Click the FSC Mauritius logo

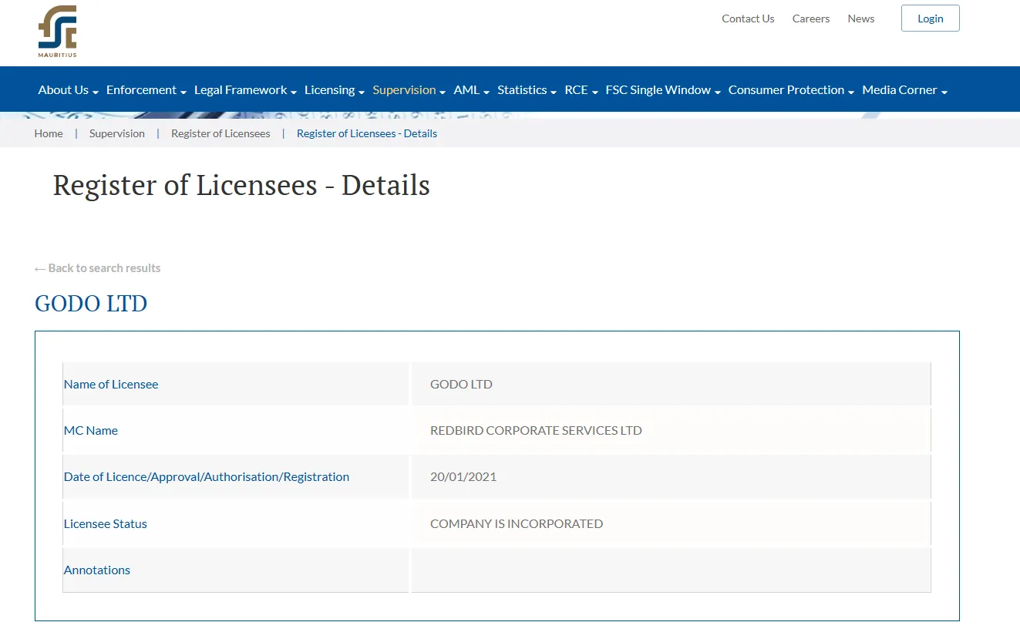click(57, 32)
